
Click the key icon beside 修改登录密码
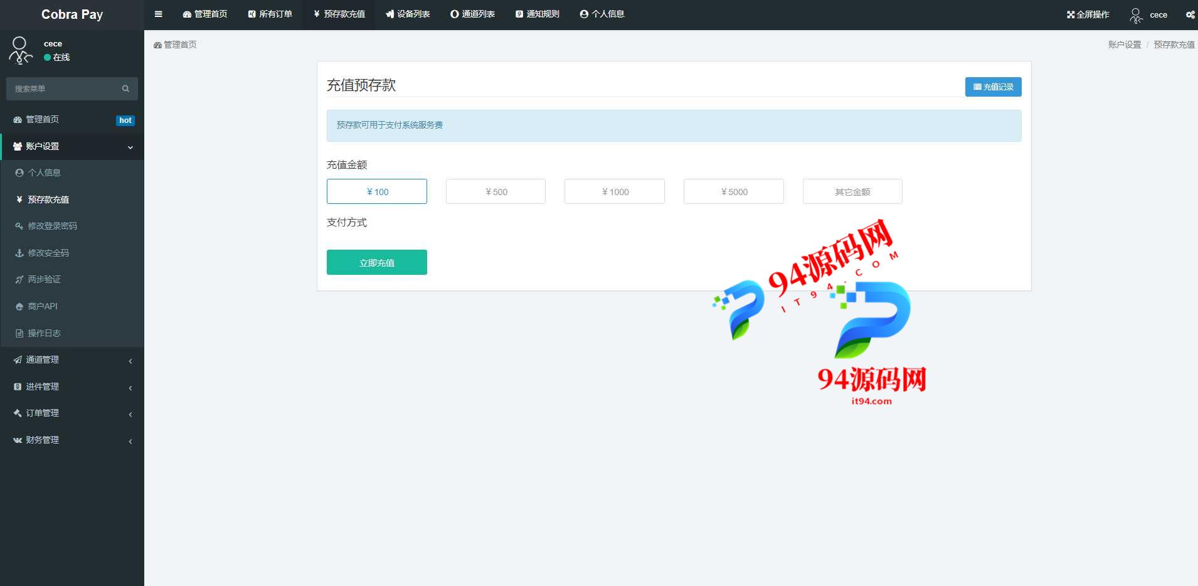(19, 226)
